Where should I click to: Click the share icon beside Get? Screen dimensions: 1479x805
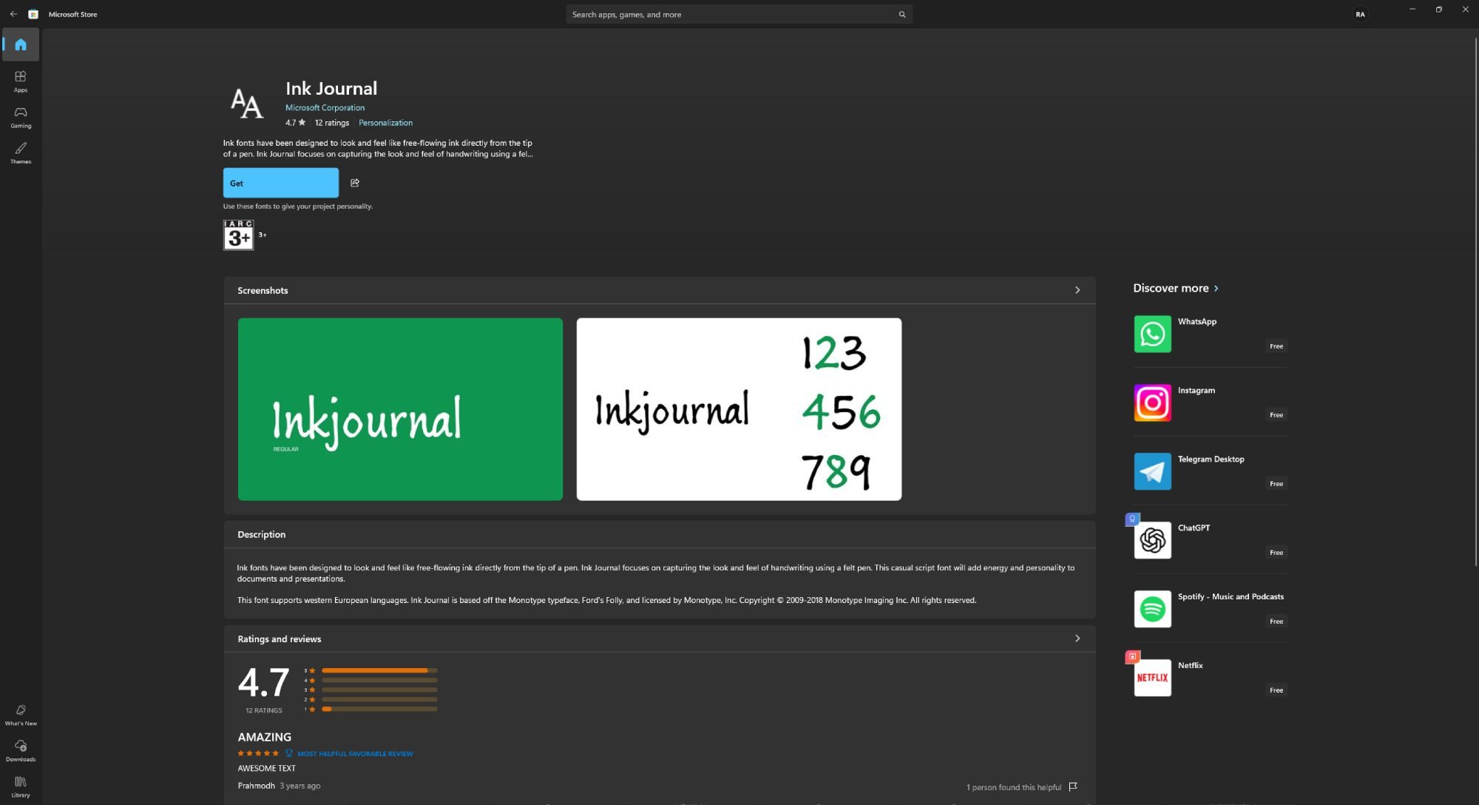click(x=355, y=183)
